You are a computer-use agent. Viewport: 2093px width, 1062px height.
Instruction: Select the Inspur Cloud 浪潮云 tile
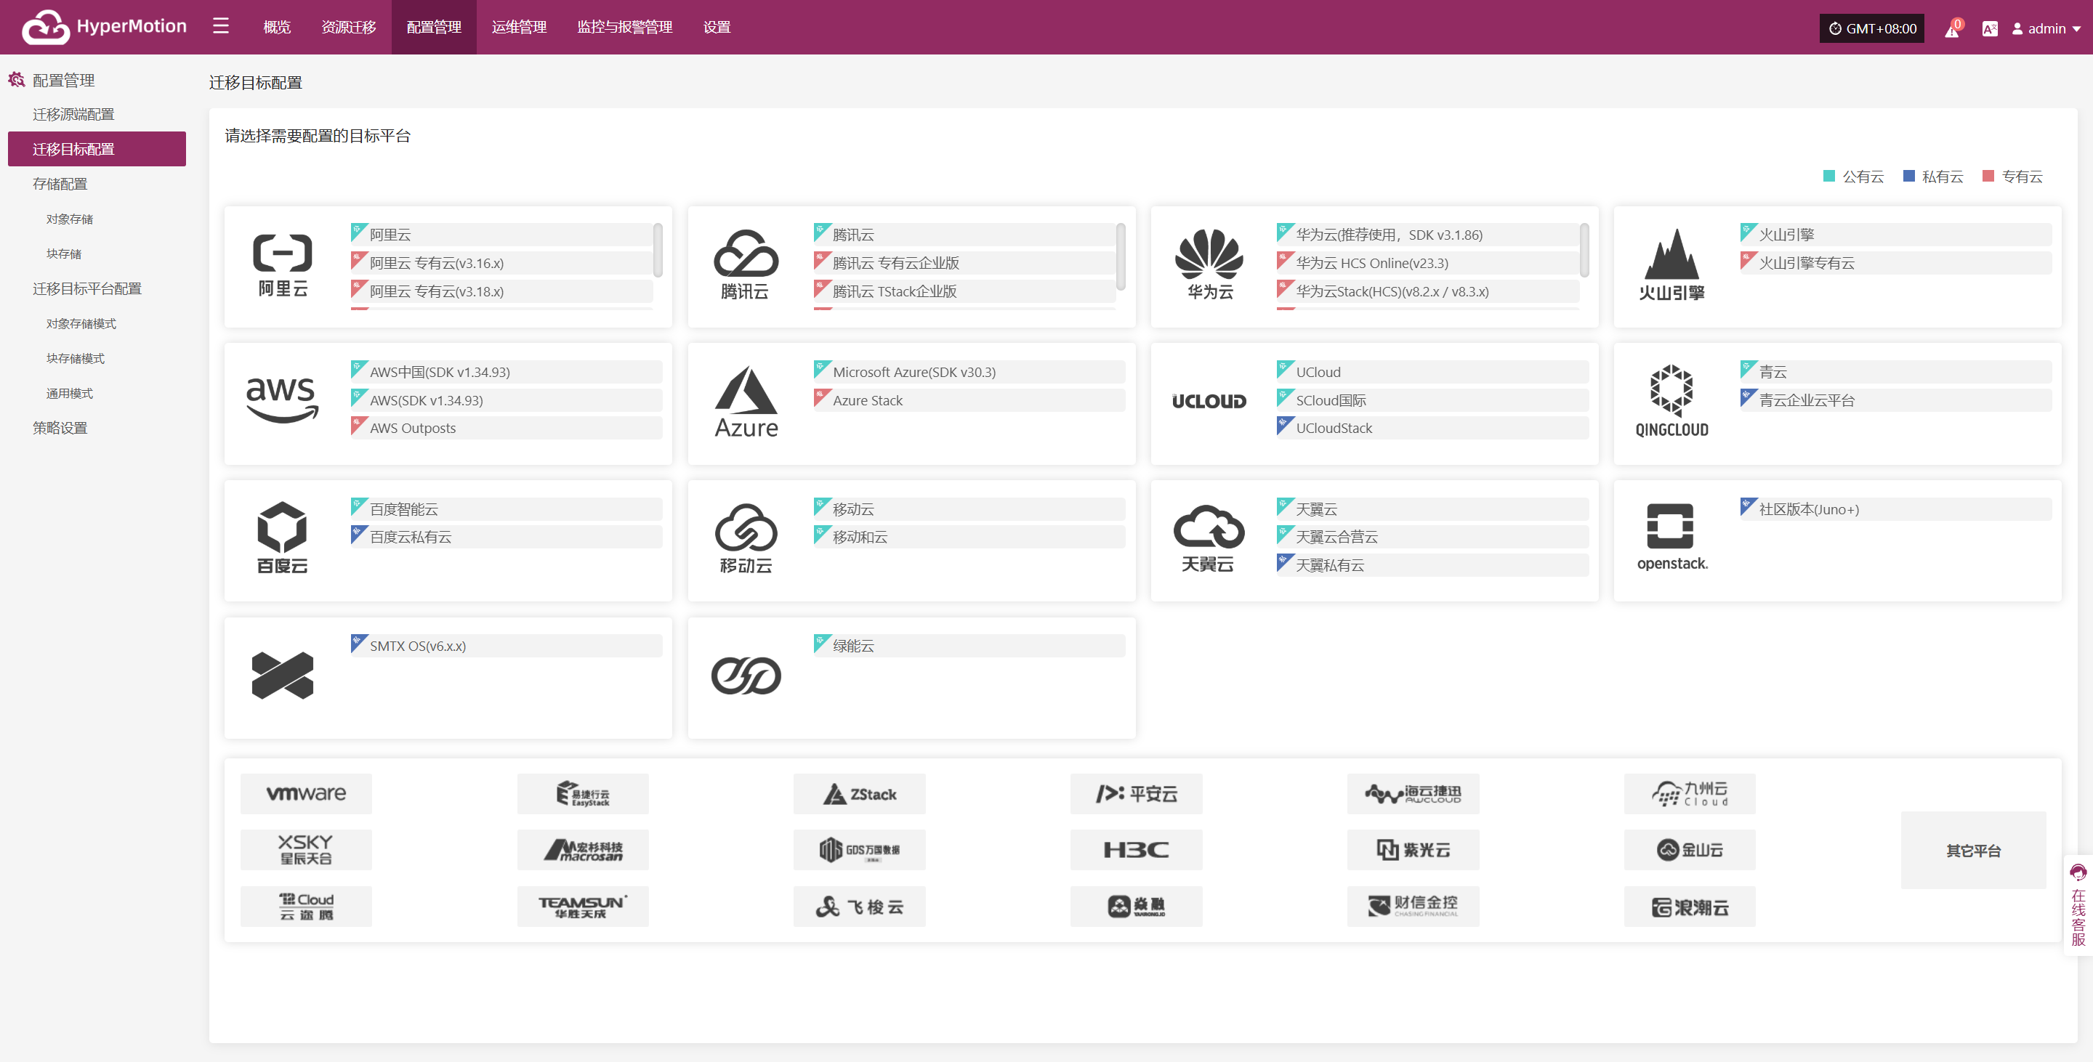1689,907
